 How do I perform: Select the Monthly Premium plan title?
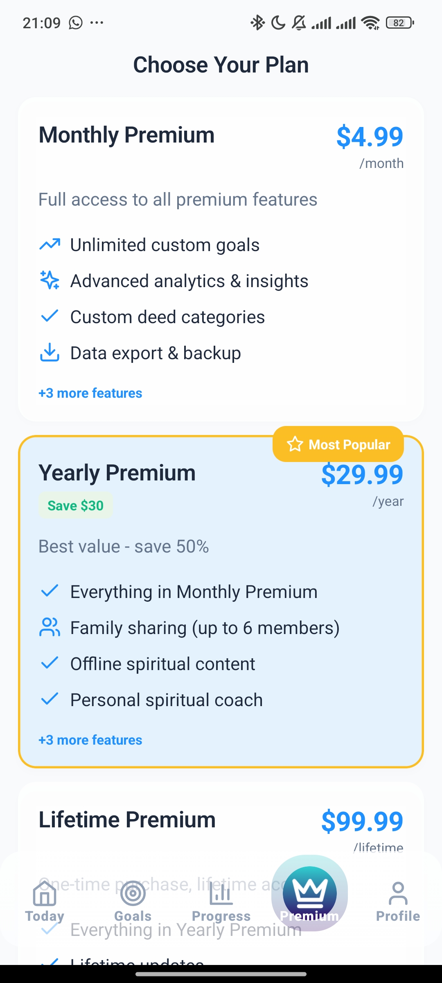126,135
